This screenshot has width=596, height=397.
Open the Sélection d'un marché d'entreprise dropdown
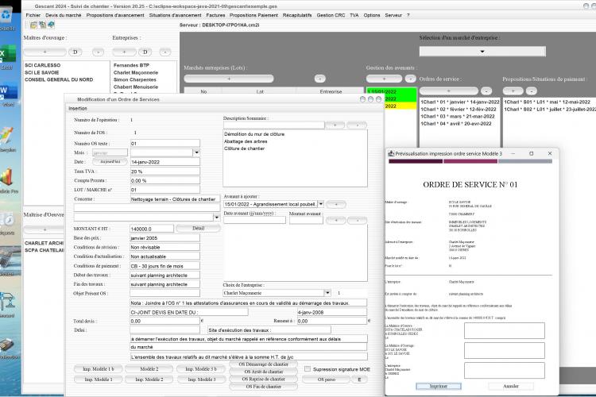point(482,52)
